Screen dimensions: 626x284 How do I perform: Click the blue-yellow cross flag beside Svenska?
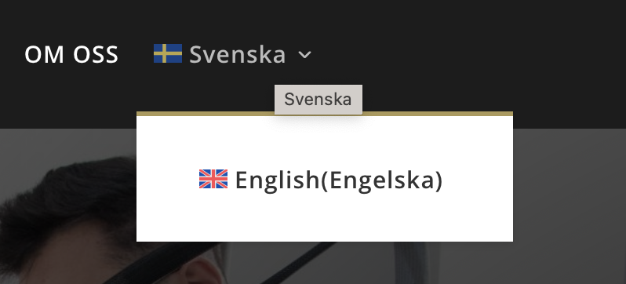click(168, 53)
